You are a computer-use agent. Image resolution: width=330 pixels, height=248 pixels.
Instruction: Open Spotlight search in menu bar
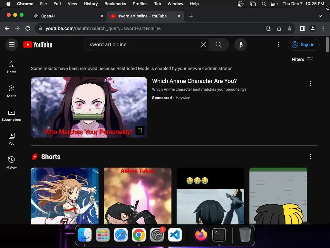pyautogui.click(x=264, y=4)
